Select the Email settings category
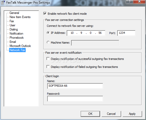The image size is (146, 120). (13, 42)
